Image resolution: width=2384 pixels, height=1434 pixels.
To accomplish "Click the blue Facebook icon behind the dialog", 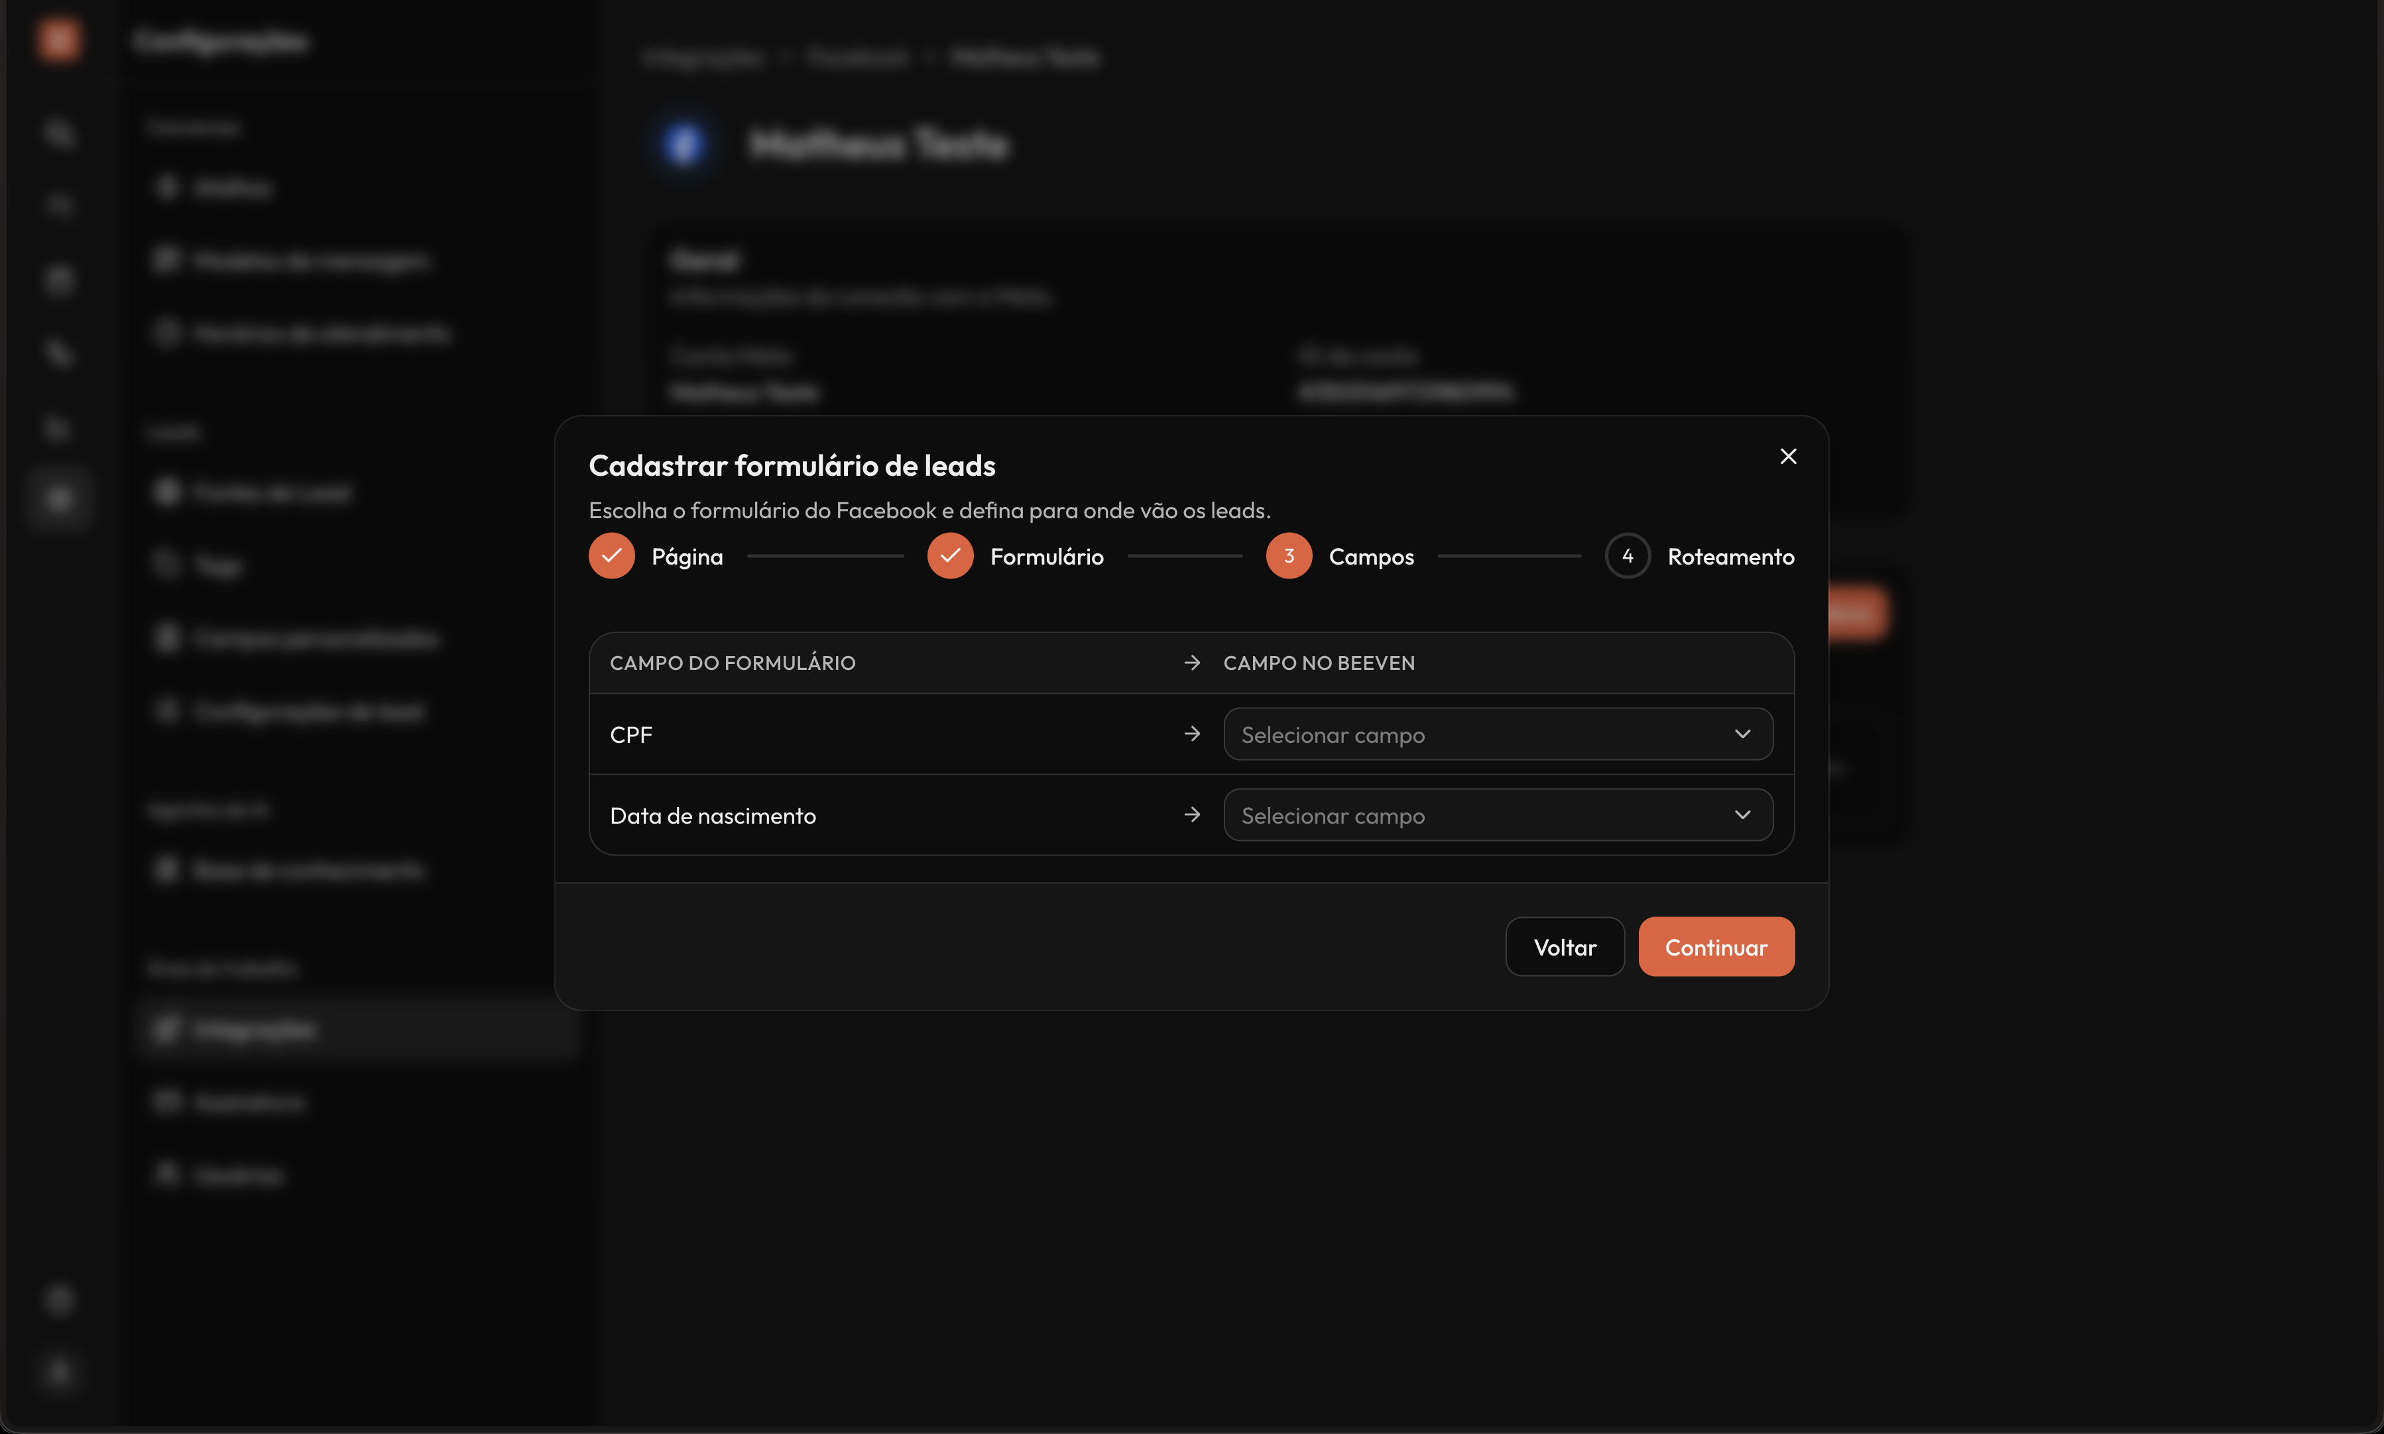I will (x=684, y=145).
